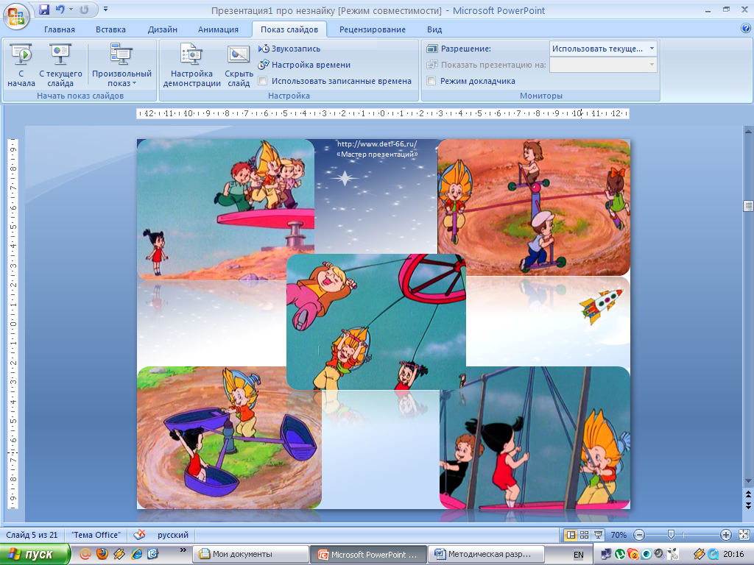Click the greyed Redo arrow icon
Image resolution: width=754 pixels, height=565 pixels.
[x=85, y=10]
